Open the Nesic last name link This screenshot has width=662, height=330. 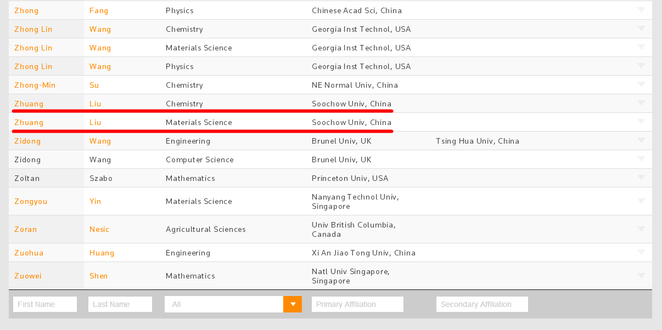pyautogui.click(x=99, y=229)
